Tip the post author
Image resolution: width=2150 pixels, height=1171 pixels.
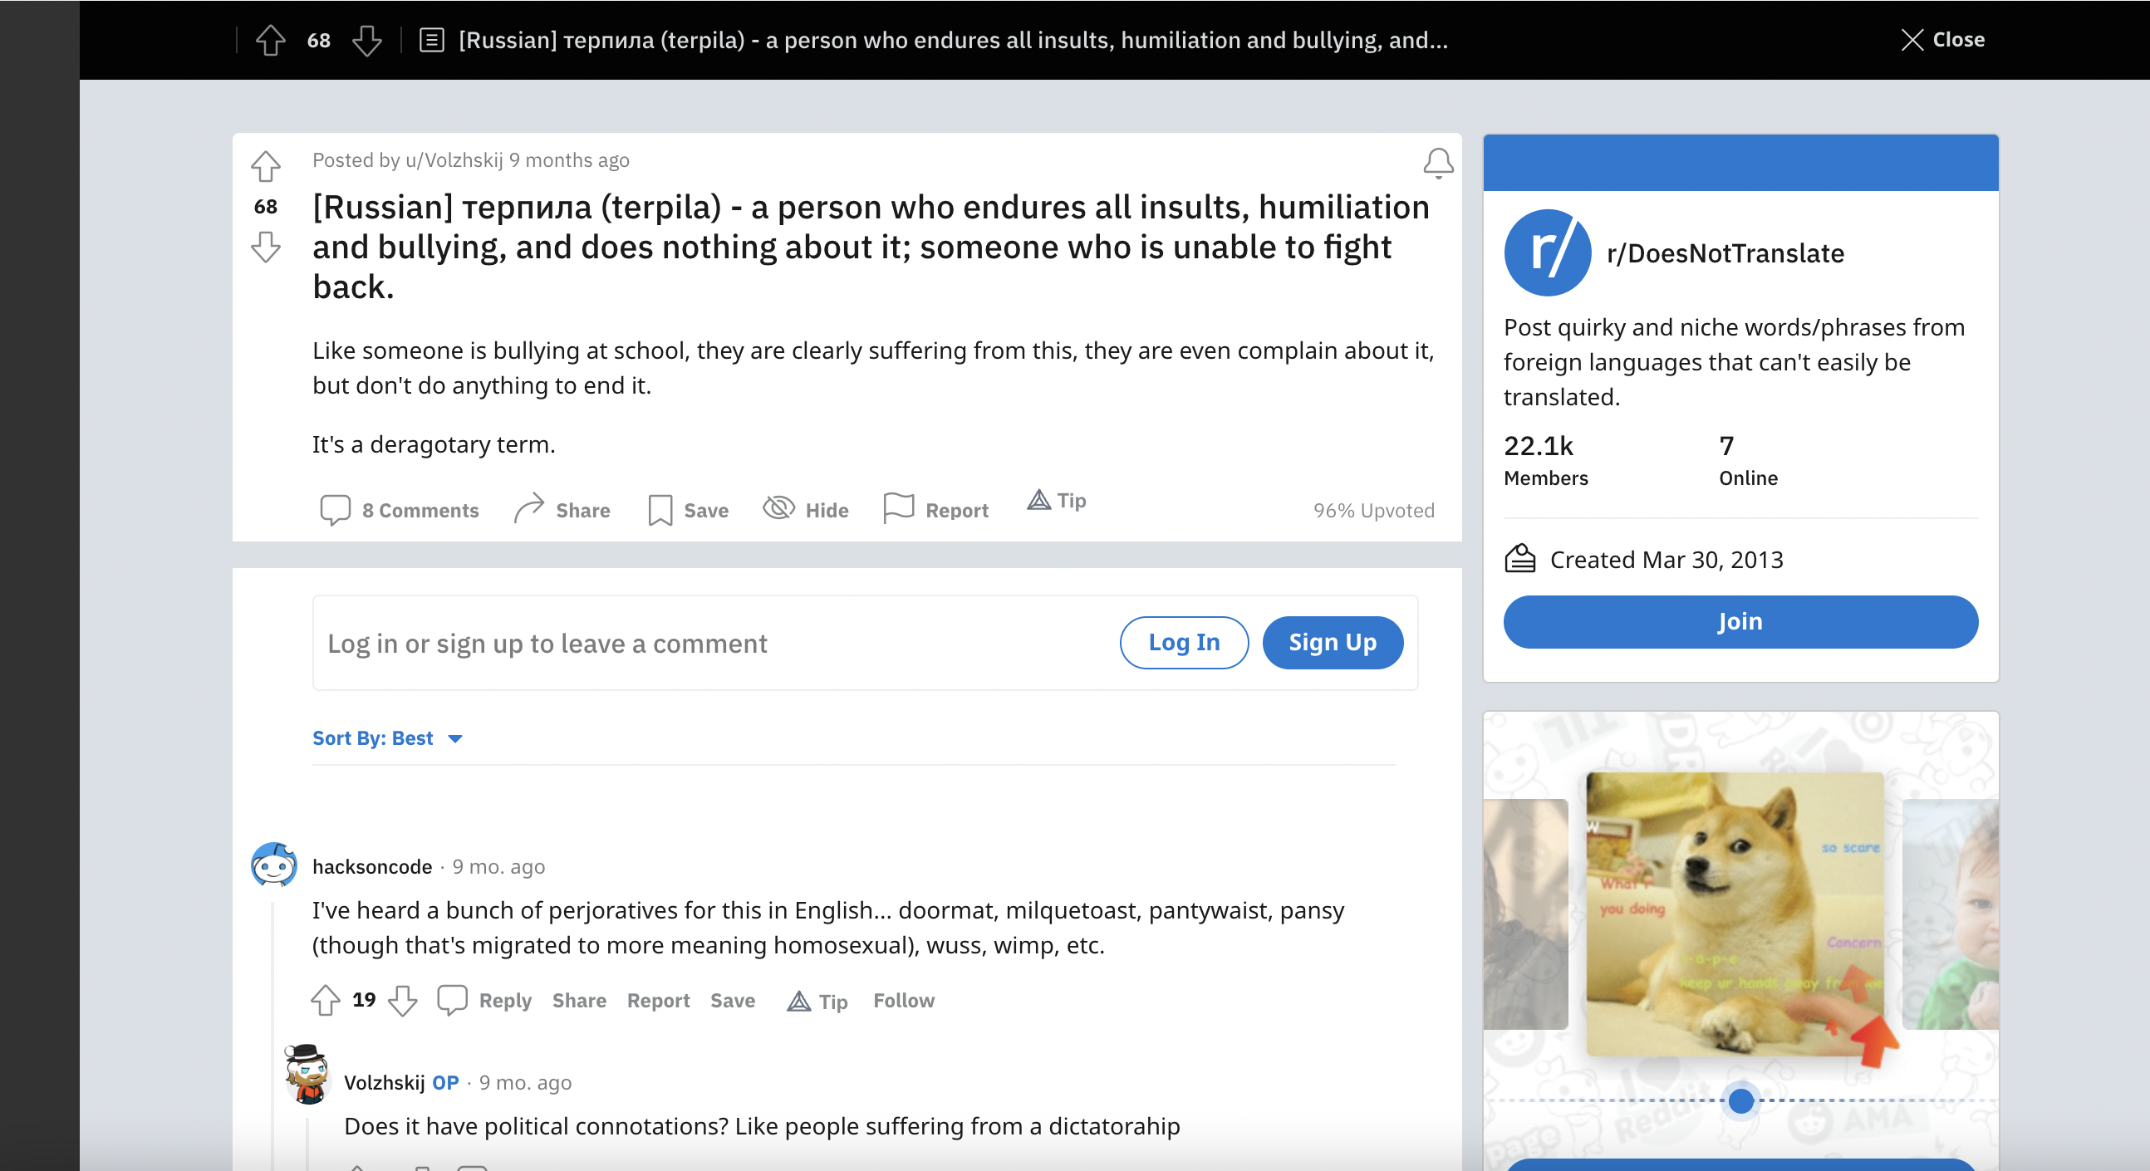[1056, 501]
